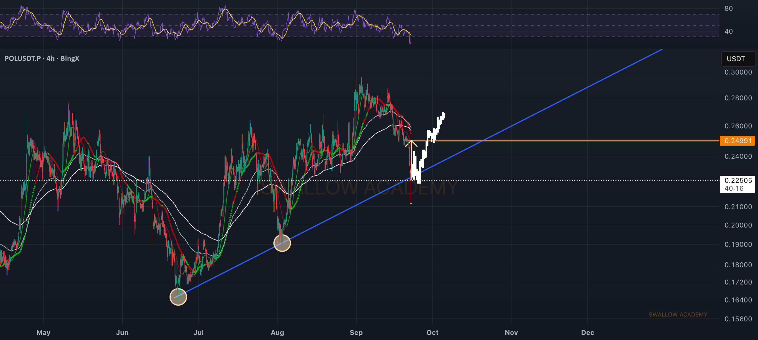Screen dimensions: 758x340
Task: Click the RSI 40 level scale label
Action: coord(728,31)
